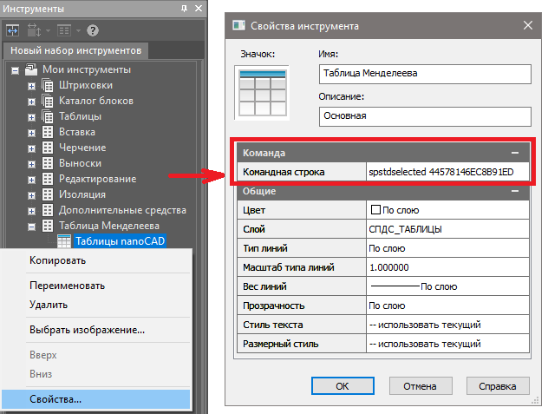Toggle the По слою color checkbox
This screenshot has height=414, width=548.
375,210
